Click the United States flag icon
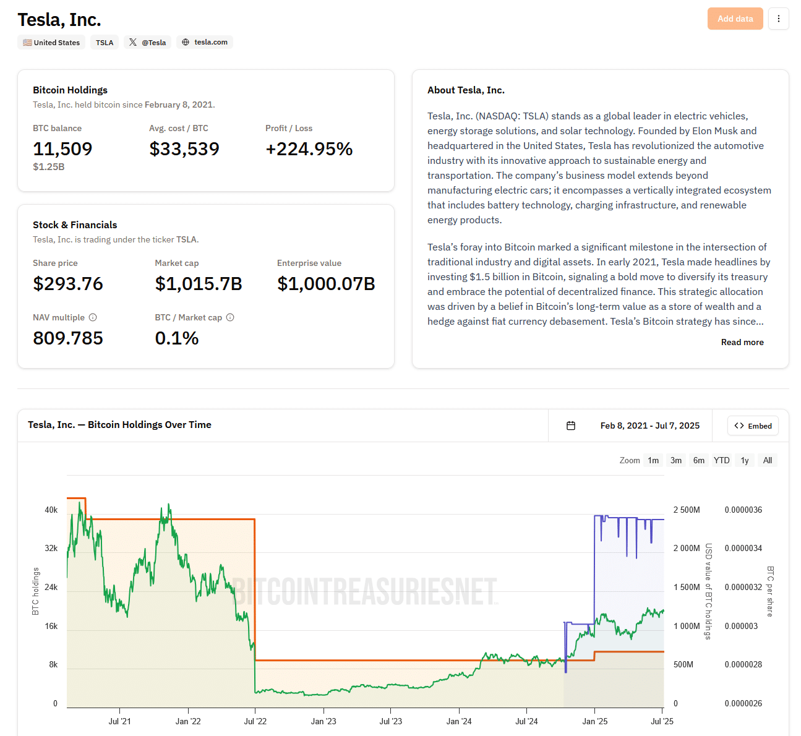 coord(27,43)
